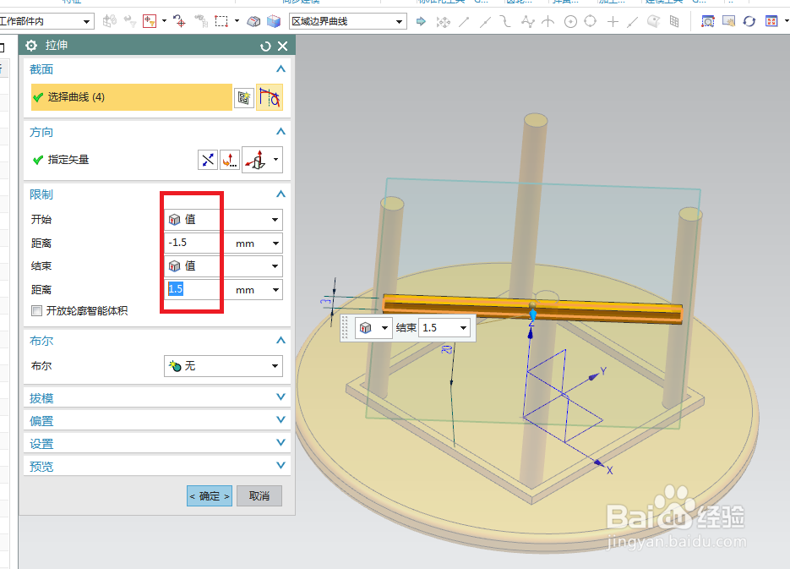The height and width of the screenshot is (569, 790).
Task: Toggle the quadrant point snap icon
Action: pyautogui.click(x=591, y=22)
